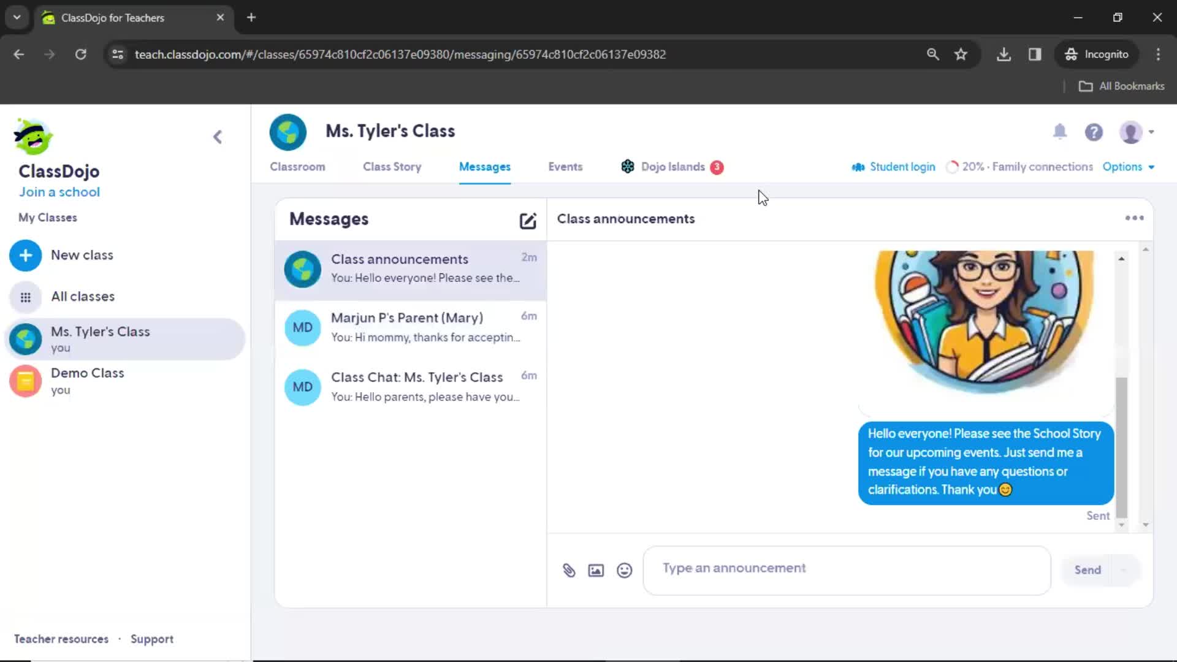Attach a file with the paperclip icon
1177x662 pixels.
pyautogui.click(x=569, y=571)
